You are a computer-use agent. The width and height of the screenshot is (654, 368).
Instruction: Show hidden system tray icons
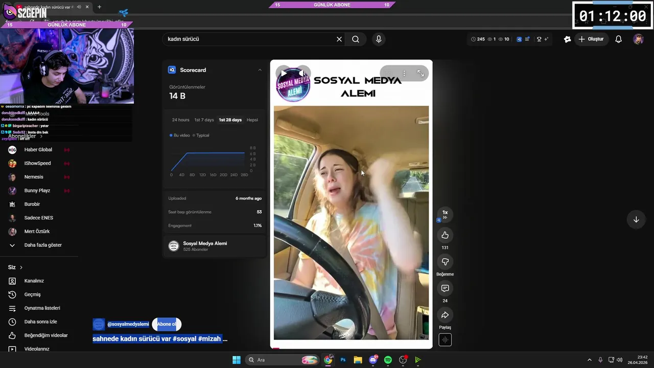(589, 360)
